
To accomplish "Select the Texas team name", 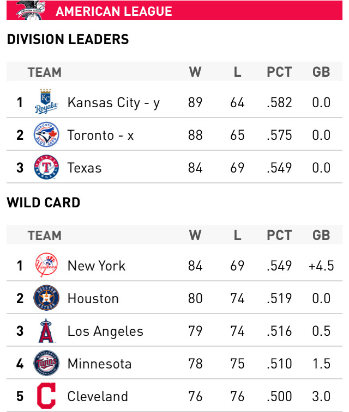I will pos(85,168).
